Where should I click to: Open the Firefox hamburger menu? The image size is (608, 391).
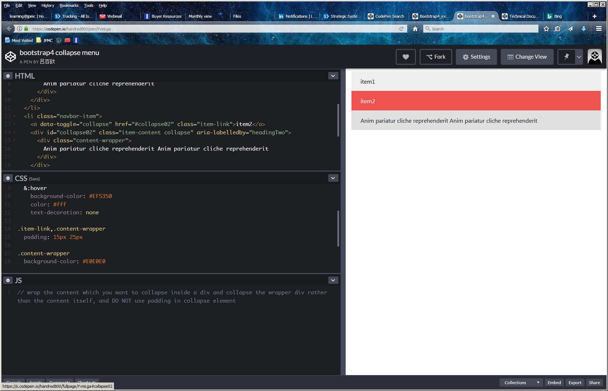pyautogui.click(x=599, y=29)
